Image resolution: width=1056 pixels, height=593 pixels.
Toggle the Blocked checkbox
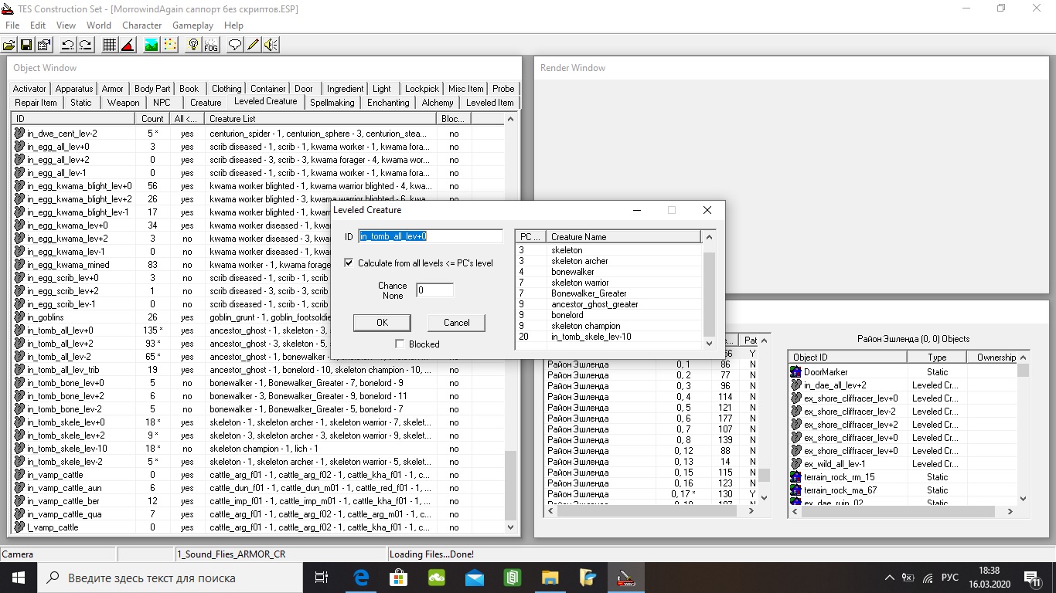400,344
